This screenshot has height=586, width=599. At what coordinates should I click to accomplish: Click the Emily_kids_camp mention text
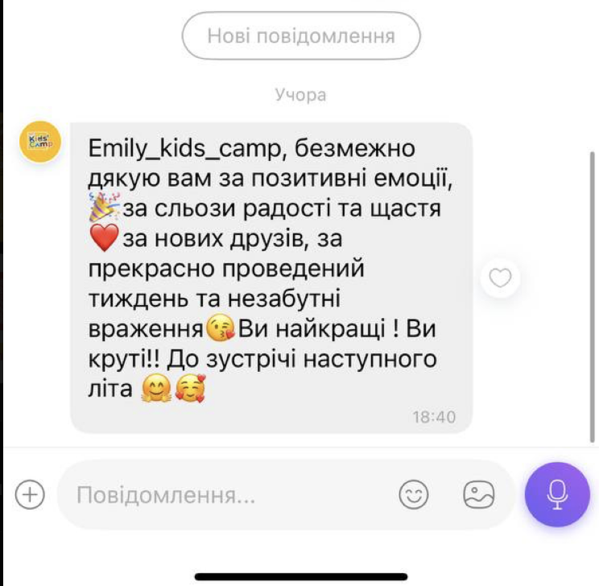(x=185, y=149)
